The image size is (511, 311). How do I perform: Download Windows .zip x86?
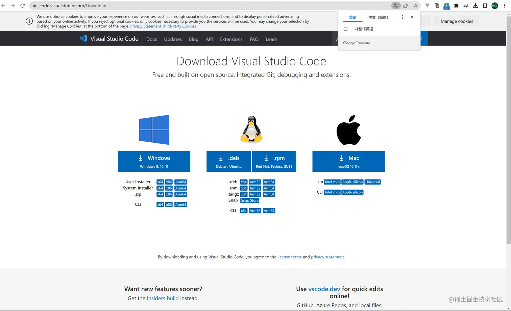click(169, 194)
